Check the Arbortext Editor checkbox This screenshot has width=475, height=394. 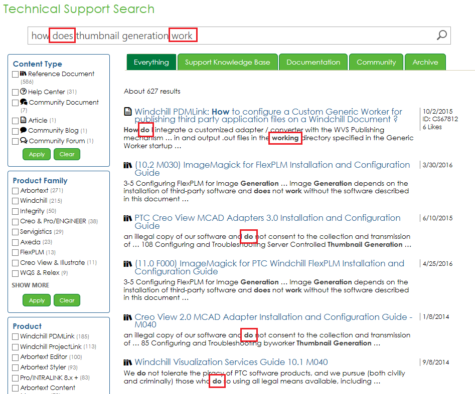tap(15, 357)
